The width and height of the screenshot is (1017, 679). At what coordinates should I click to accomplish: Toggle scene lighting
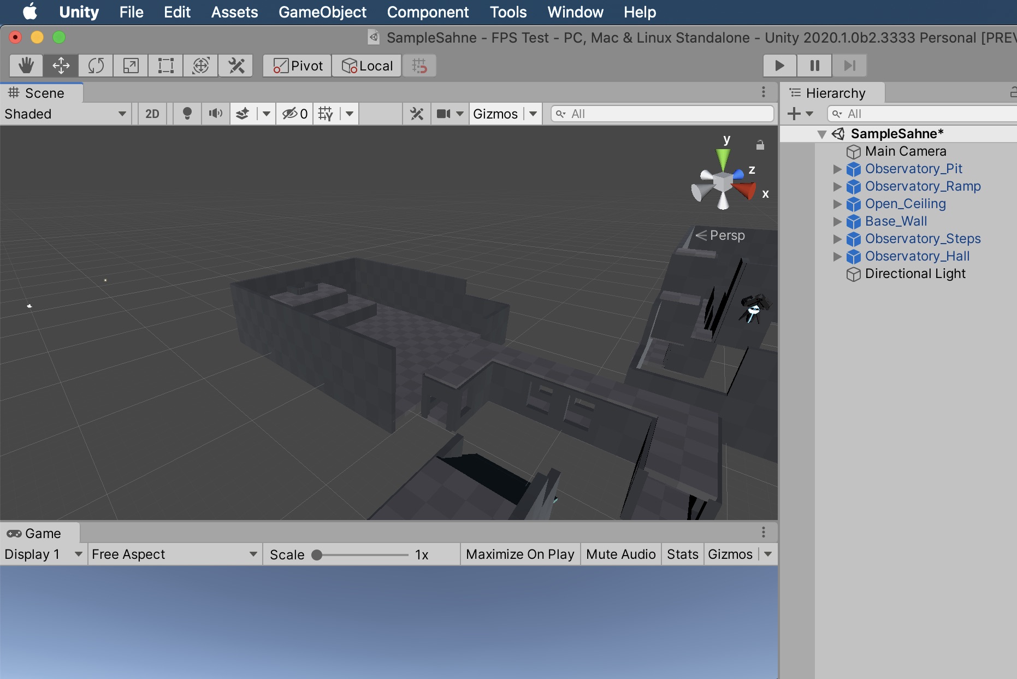[x=186, y=114]
